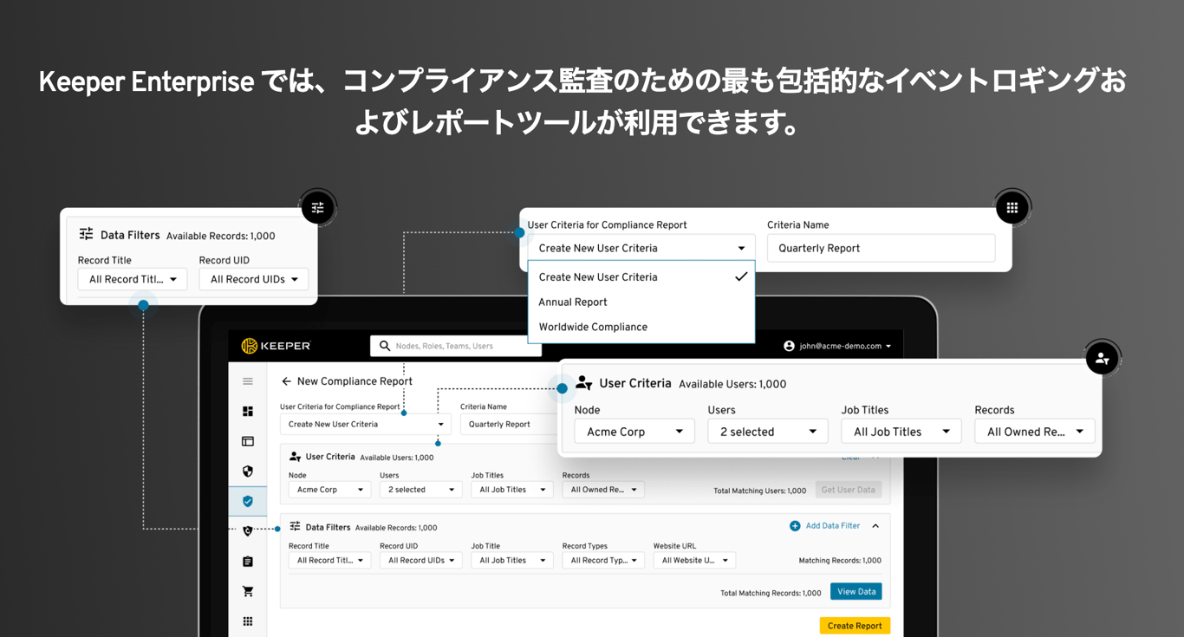Click the User Criteria person icon badge
This screenshot has width=1184, height=637.
(x=1102, y=357)
